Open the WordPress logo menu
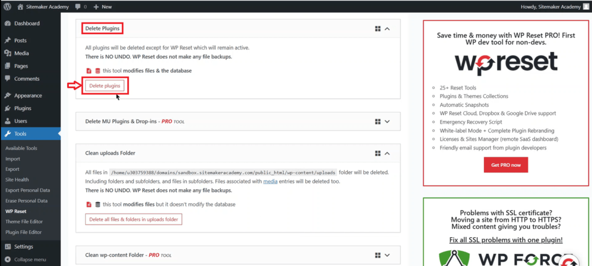The image size is (592, 266). coord(8,6)
